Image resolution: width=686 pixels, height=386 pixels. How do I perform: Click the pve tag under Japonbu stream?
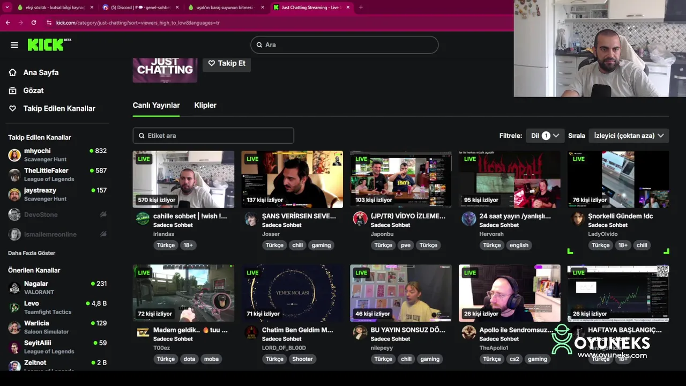pyautogui.click(x=406, y=245)
